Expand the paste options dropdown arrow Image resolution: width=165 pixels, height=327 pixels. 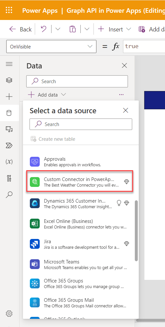click(x=87, y=29)
